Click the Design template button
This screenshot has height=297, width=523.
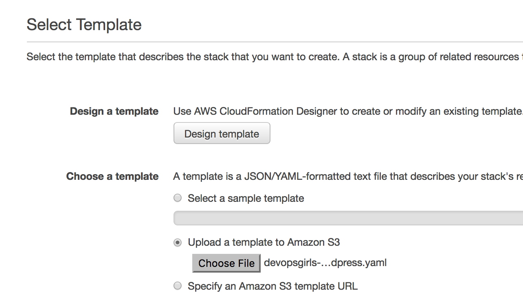click(222, 133)
